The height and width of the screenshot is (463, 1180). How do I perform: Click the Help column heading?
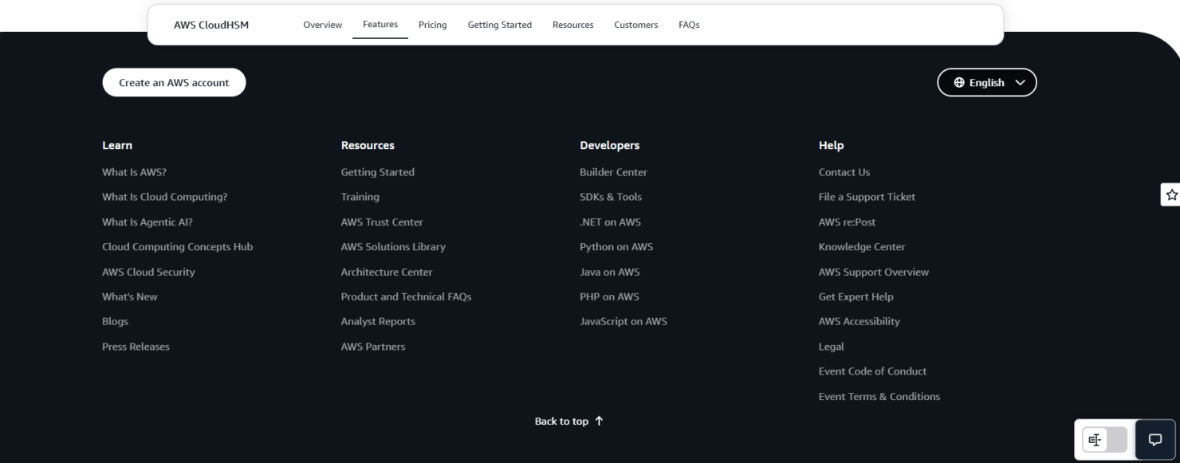(831, 145)
